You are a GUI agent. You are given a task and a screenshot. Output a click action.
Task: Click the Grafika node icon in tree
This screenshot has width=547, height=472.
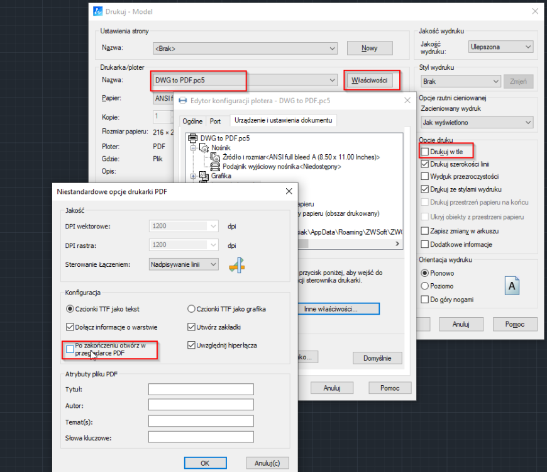(203, 176)
